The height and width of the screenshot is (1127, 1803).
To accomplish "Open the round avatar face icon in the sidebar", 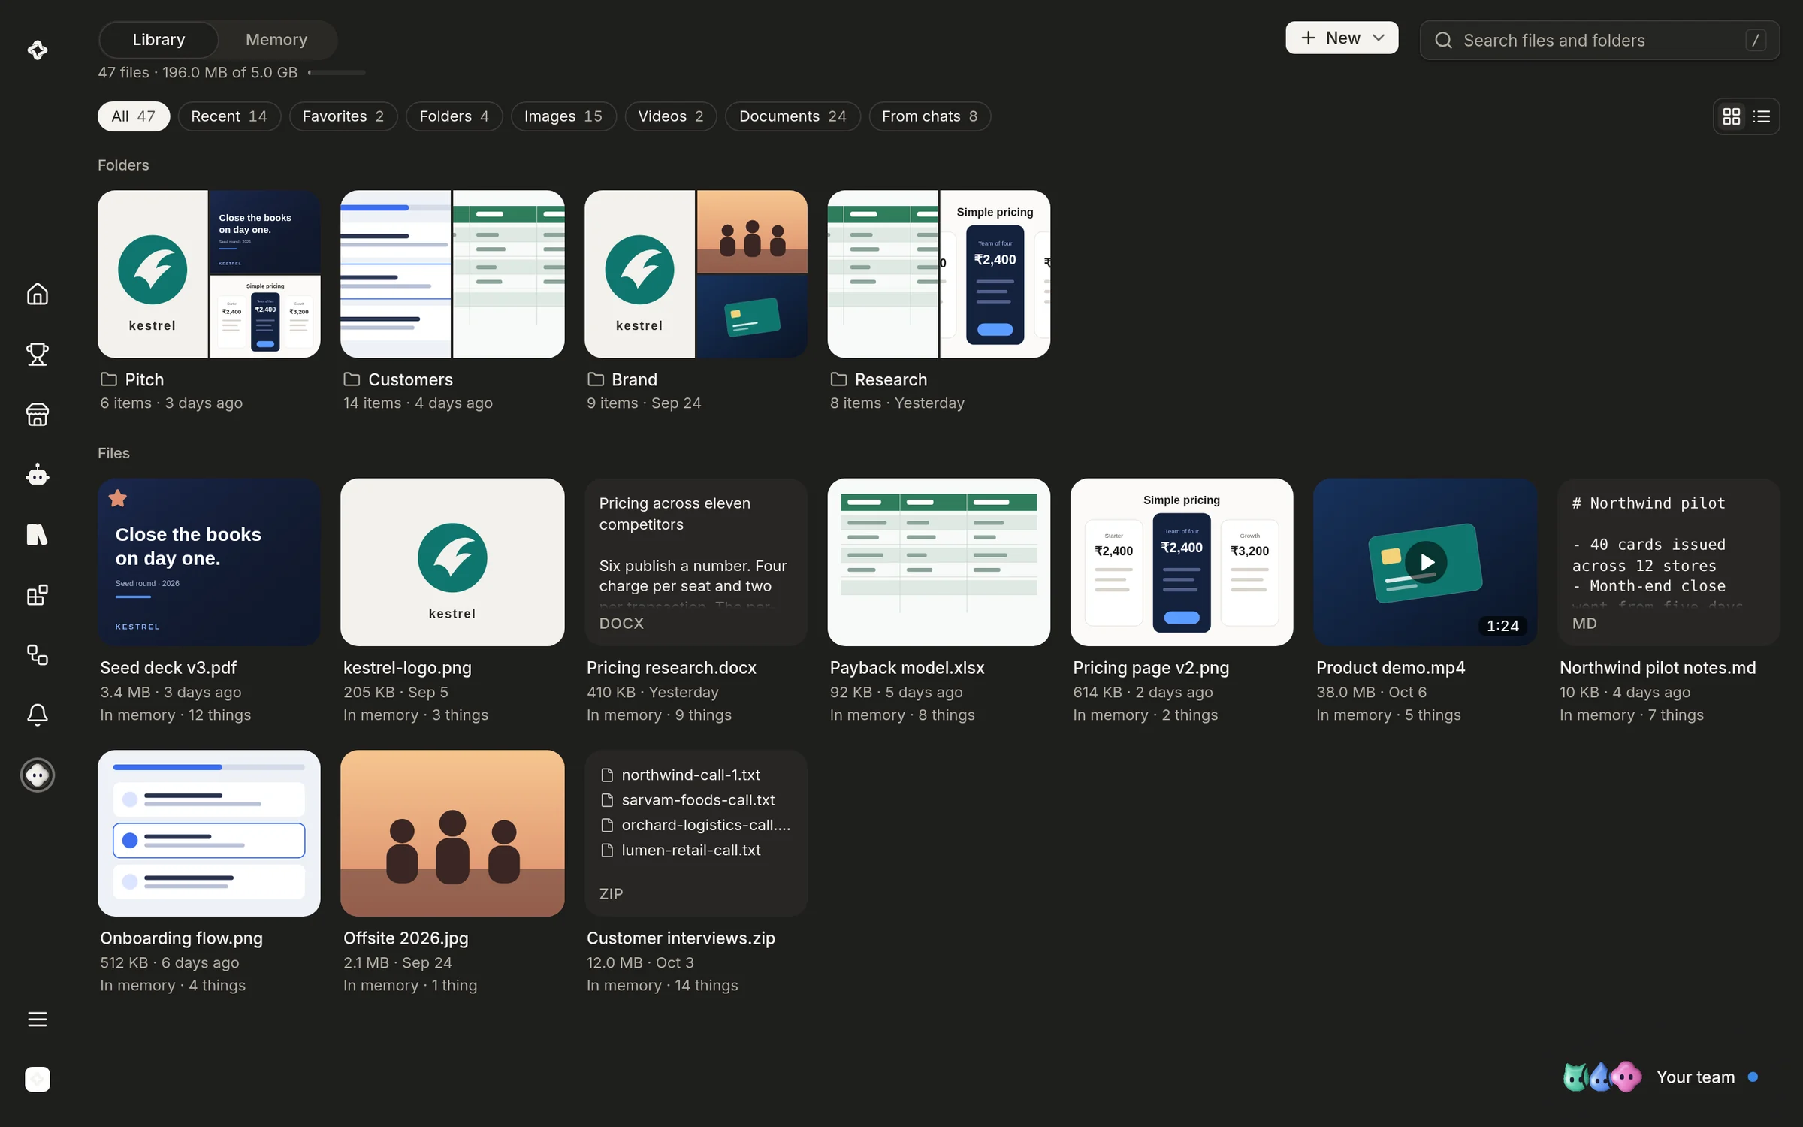I will pos(38,775).
